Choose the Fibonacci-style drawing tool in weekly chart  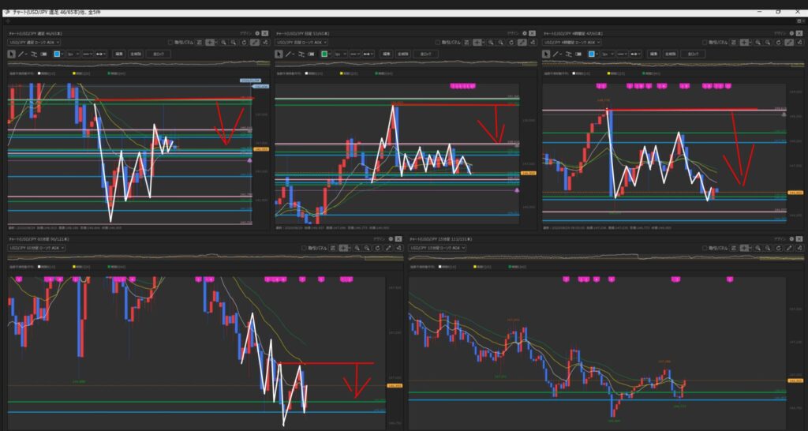34,54
